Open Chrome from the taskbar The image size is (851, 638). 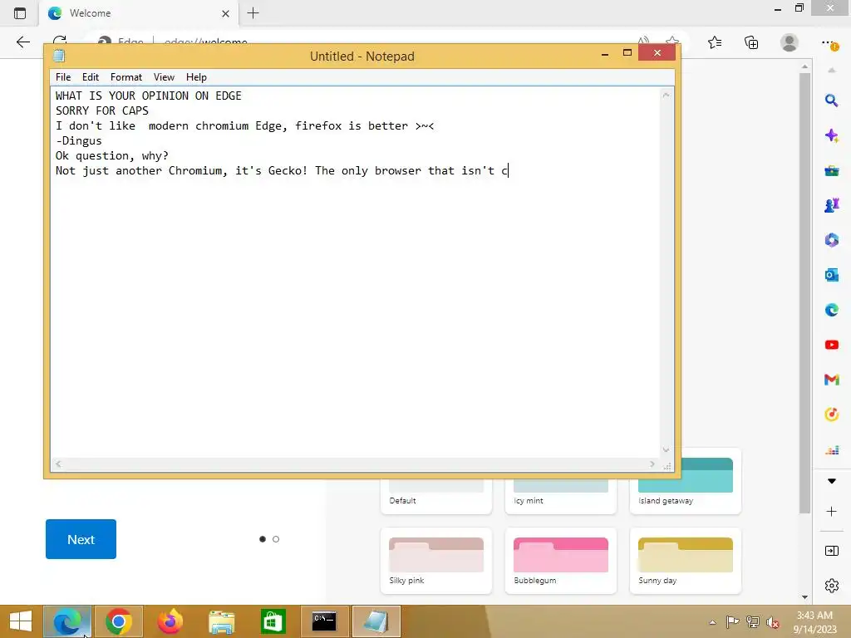[118, 621]
